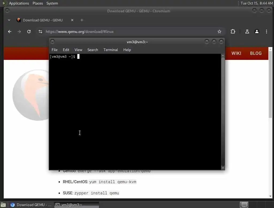The height and width of the screenshot is (208, 274).
Task: Open the terminal File menu
Action: coord(55,50)
